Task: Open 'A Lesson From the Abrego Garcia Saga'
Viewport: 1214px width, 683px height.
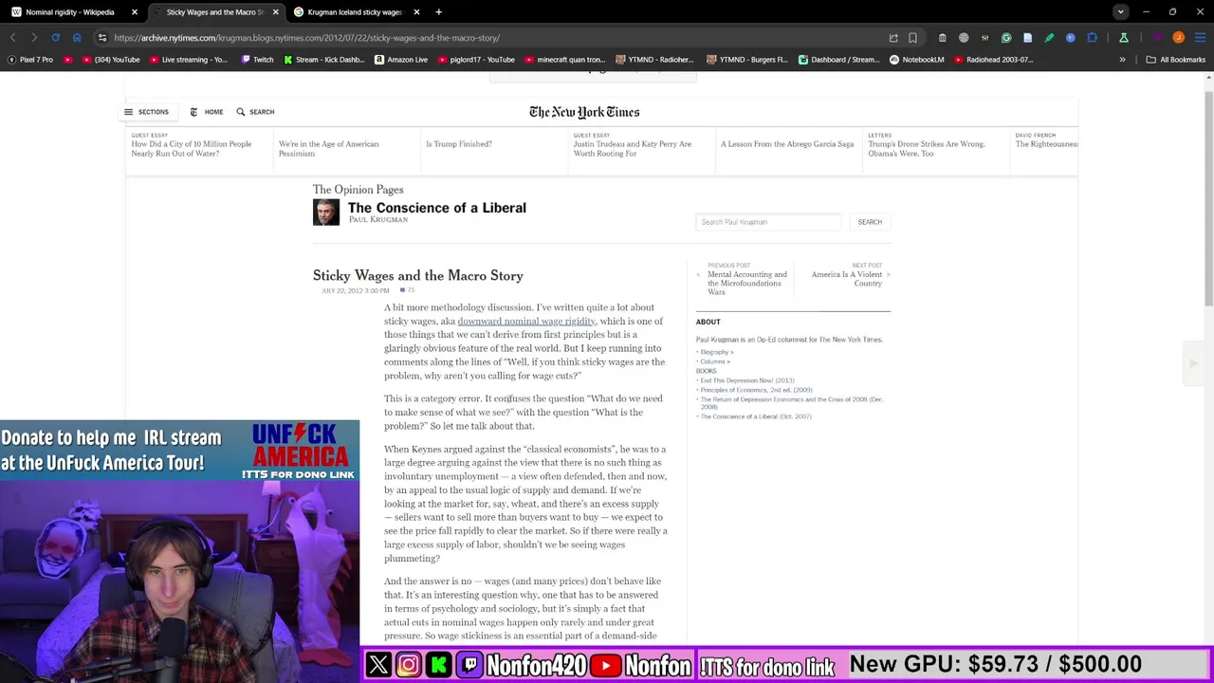Action: coord(787,144)
